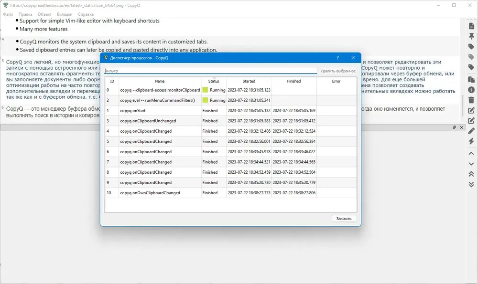Viewport: 478px width, 284px height.
Task: Click started time '2023-07-22 18:34:52.459'
Action: (249, 172)
